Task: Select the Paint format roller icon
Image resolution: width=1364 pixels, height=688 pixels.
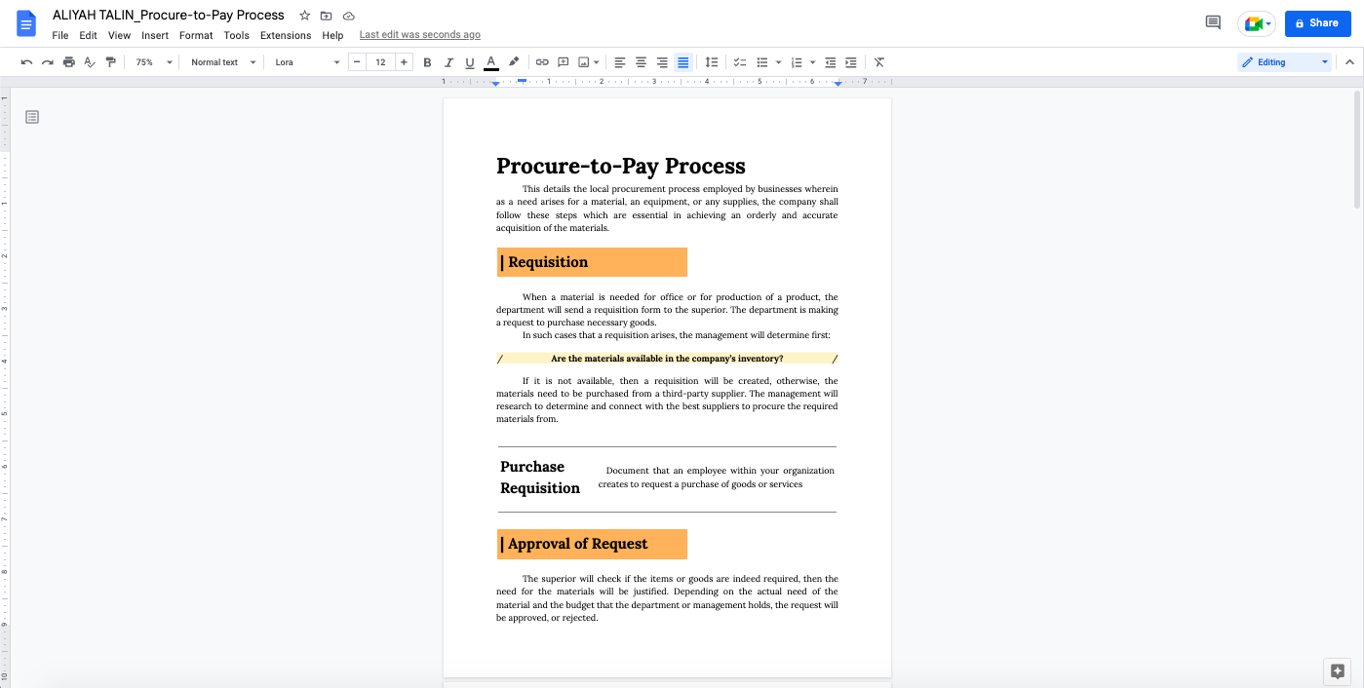Action: click(x=110, y=62)
